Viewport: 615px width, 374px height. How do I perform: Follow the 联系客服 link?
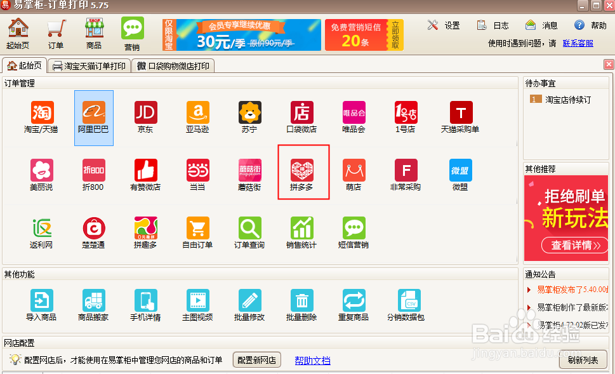(578, 43)
